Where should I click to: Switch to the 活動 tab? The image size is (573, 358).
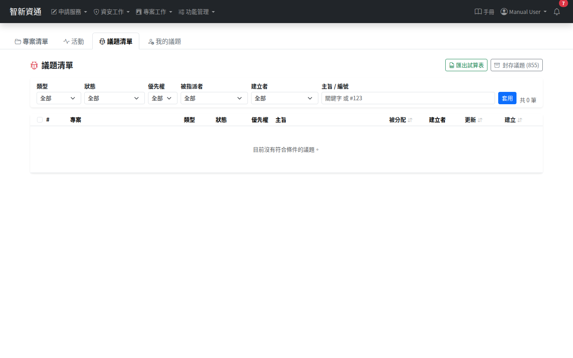point(74,41)
